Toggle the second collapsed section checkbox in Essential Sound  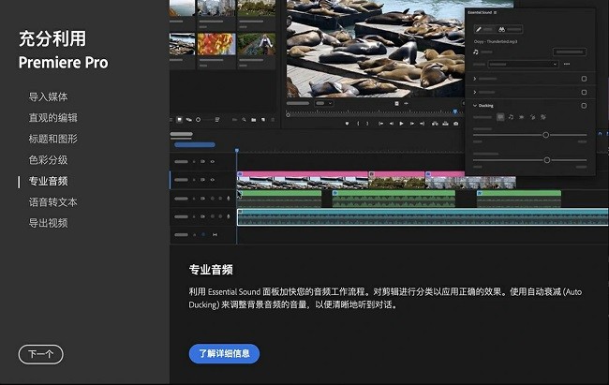(584, 92)
